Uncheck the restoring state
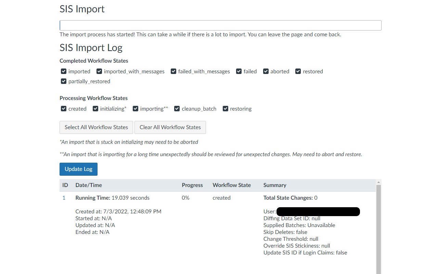This screenshot has height=274, width=438. 226,109
